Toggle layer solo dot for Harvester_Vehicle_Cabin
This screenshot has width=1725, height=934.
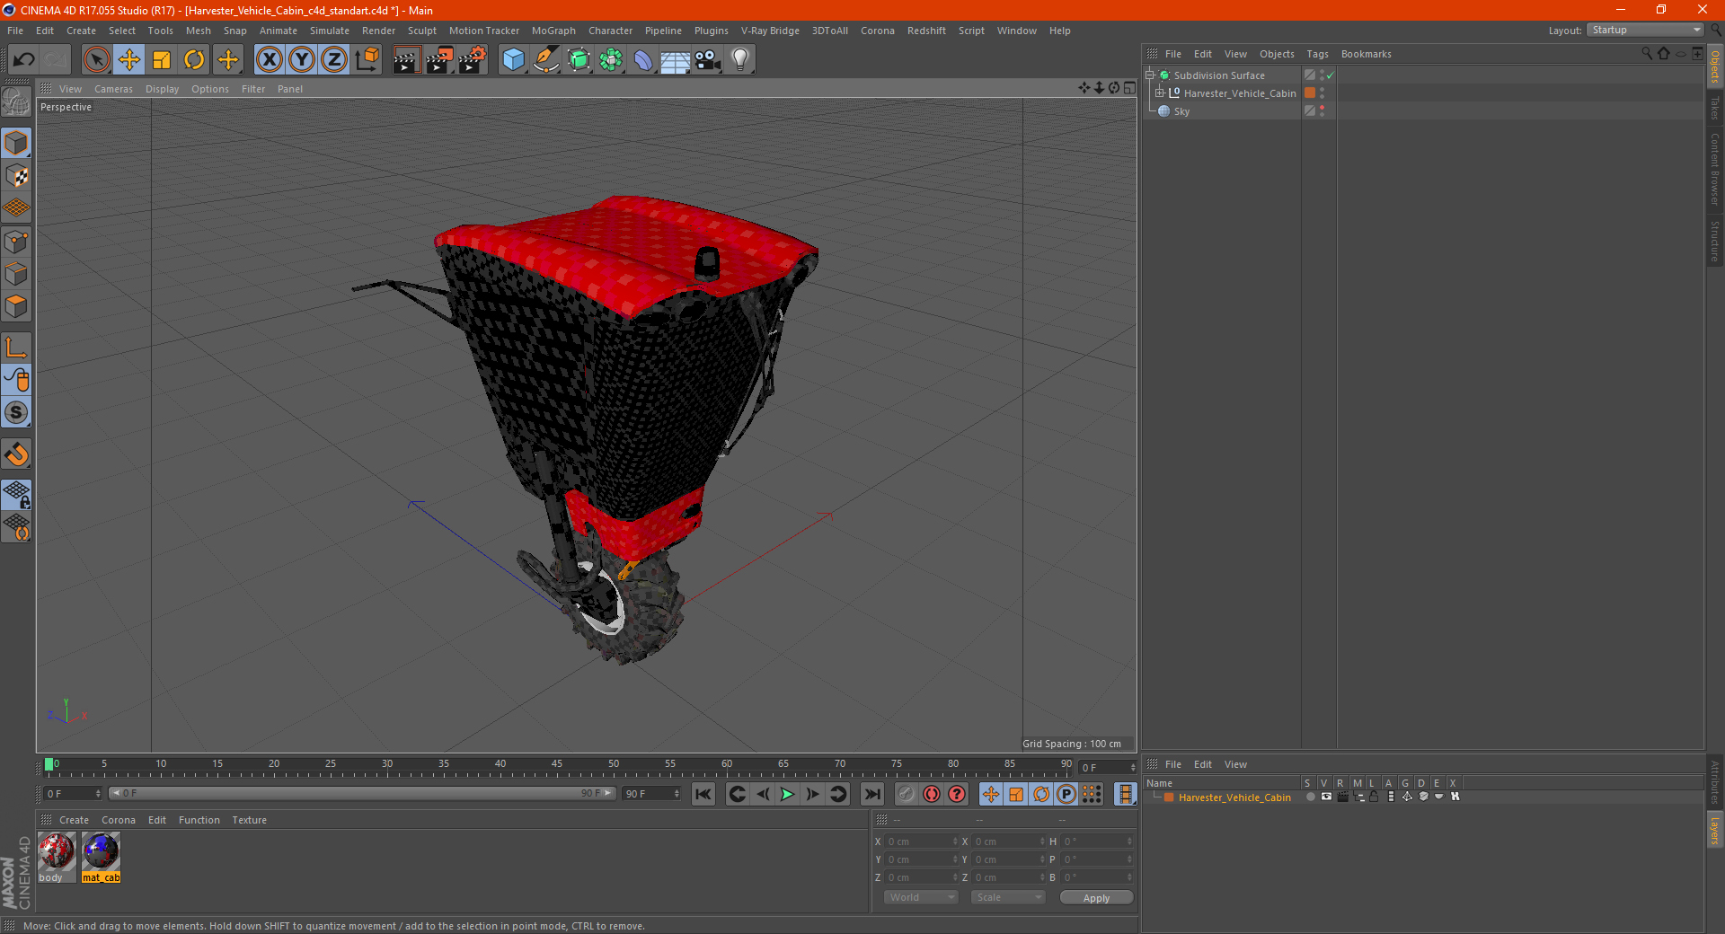(1311, 797)
